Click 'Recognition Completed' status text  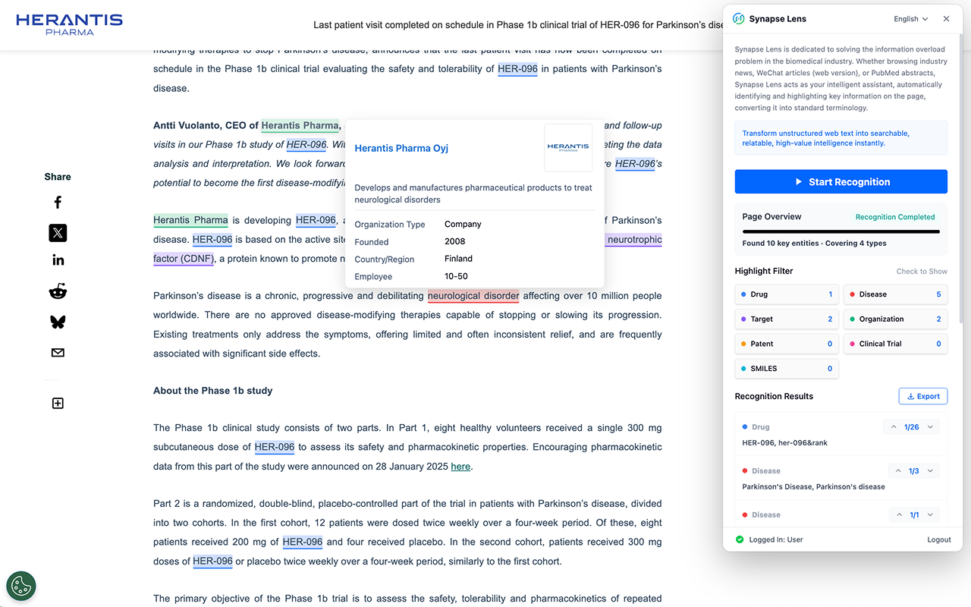(895, 217)
